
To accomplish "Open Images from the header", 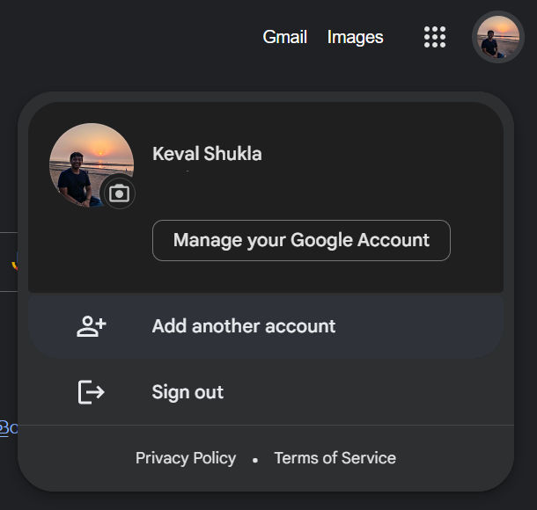I will (x=355, y=37).
